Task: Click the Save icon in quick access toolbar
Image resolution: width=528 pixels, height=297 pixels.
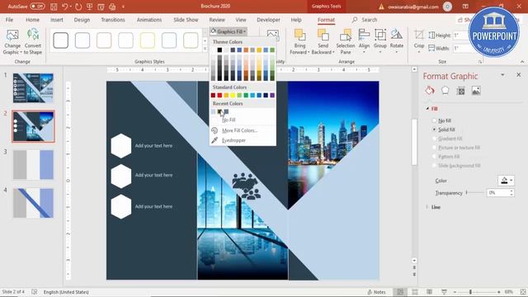Action: (x=53, y=7)
